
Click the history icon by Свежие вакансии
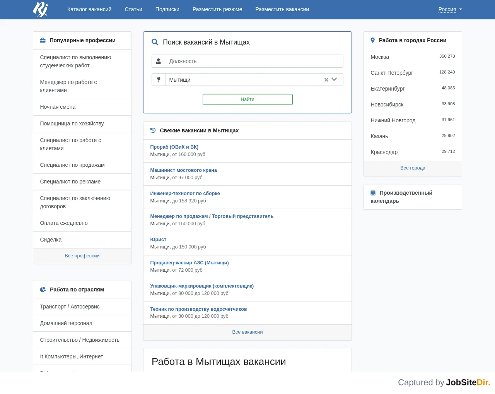coord(153,130)
